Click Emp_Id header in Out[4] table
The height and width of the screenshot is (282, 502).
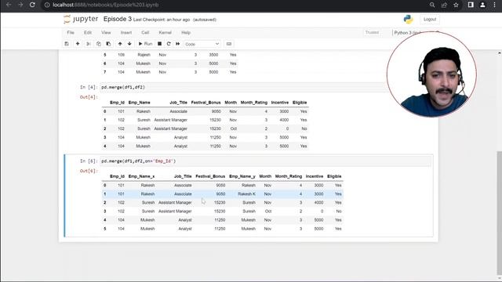pyautogui.click(x=117, y=103)
